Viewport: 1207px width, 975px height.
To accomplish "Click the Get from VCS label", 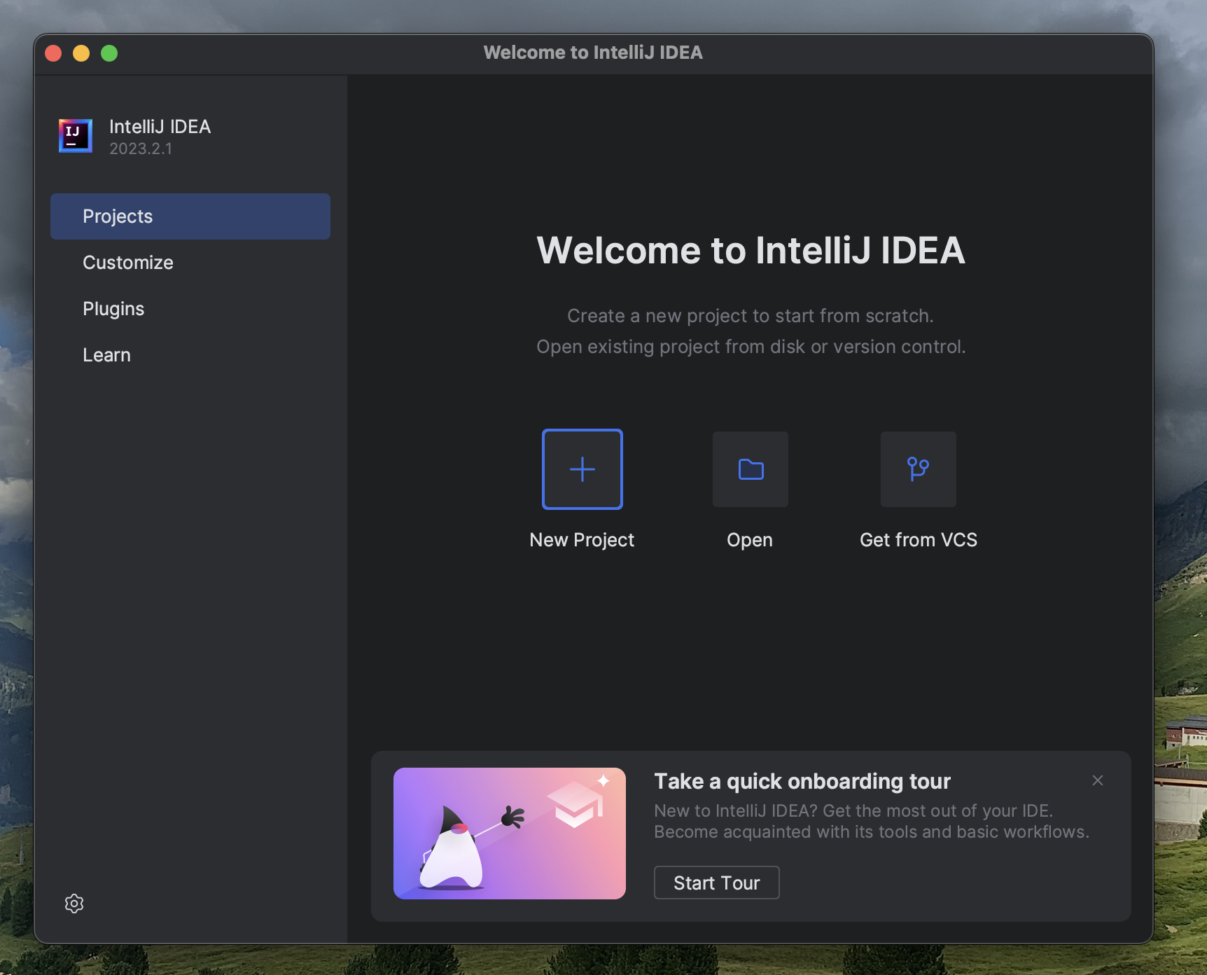I will 919,540.
